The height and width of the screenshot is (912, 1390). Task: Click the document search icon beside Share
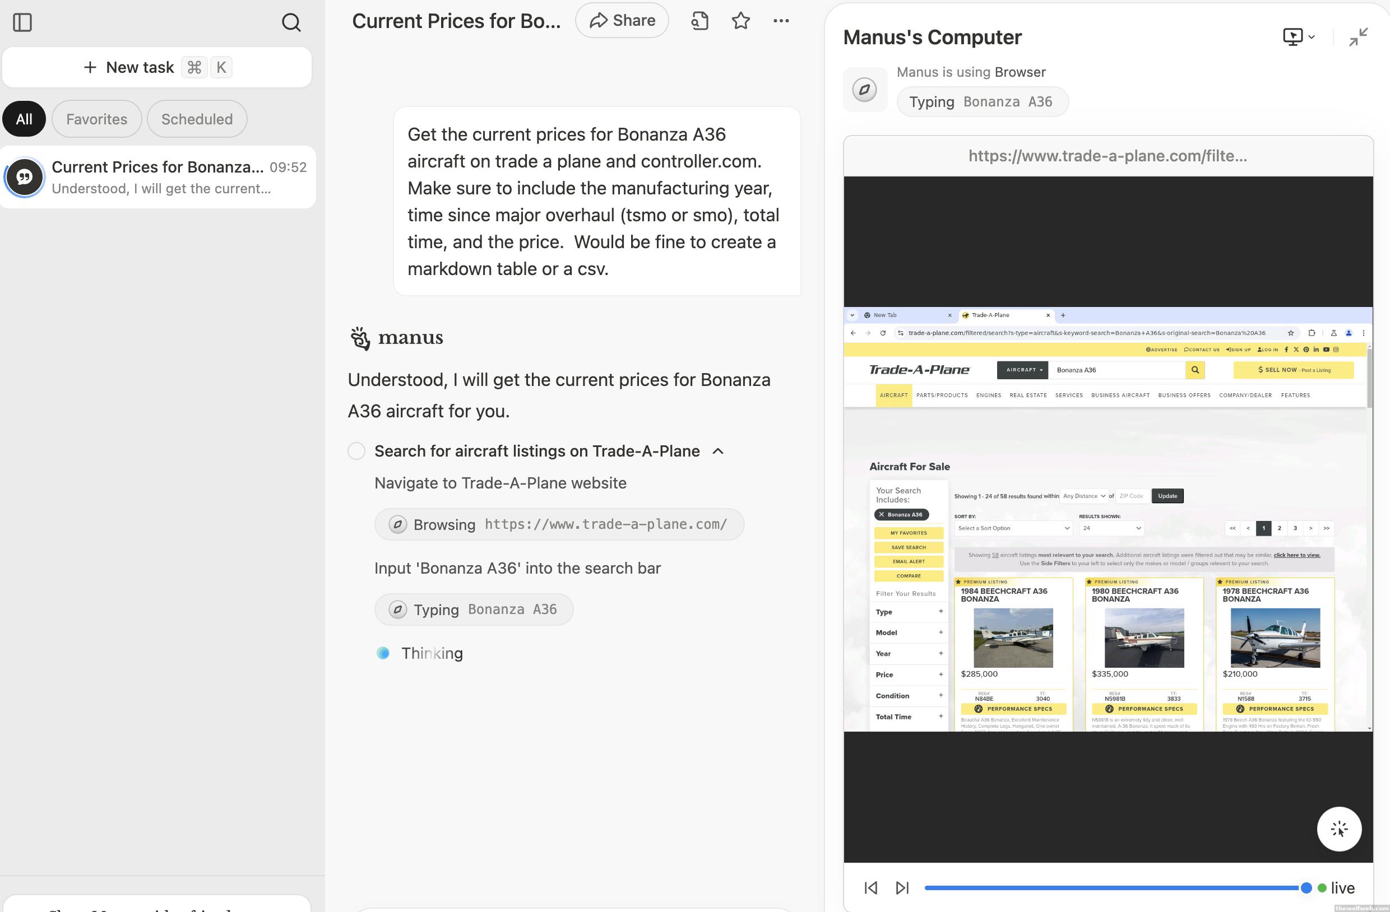tap(699, 21)
